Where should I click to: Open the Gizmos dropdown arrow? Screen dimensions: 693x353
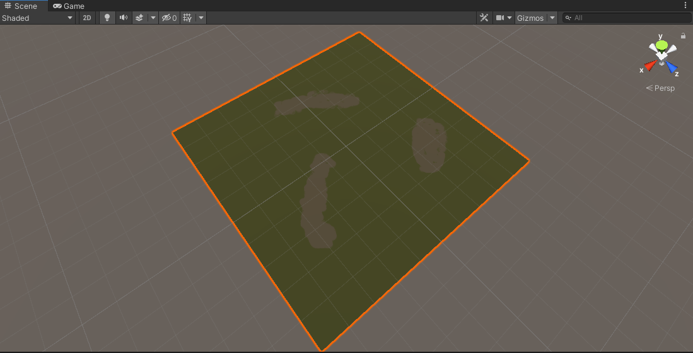tap(552, 18)
